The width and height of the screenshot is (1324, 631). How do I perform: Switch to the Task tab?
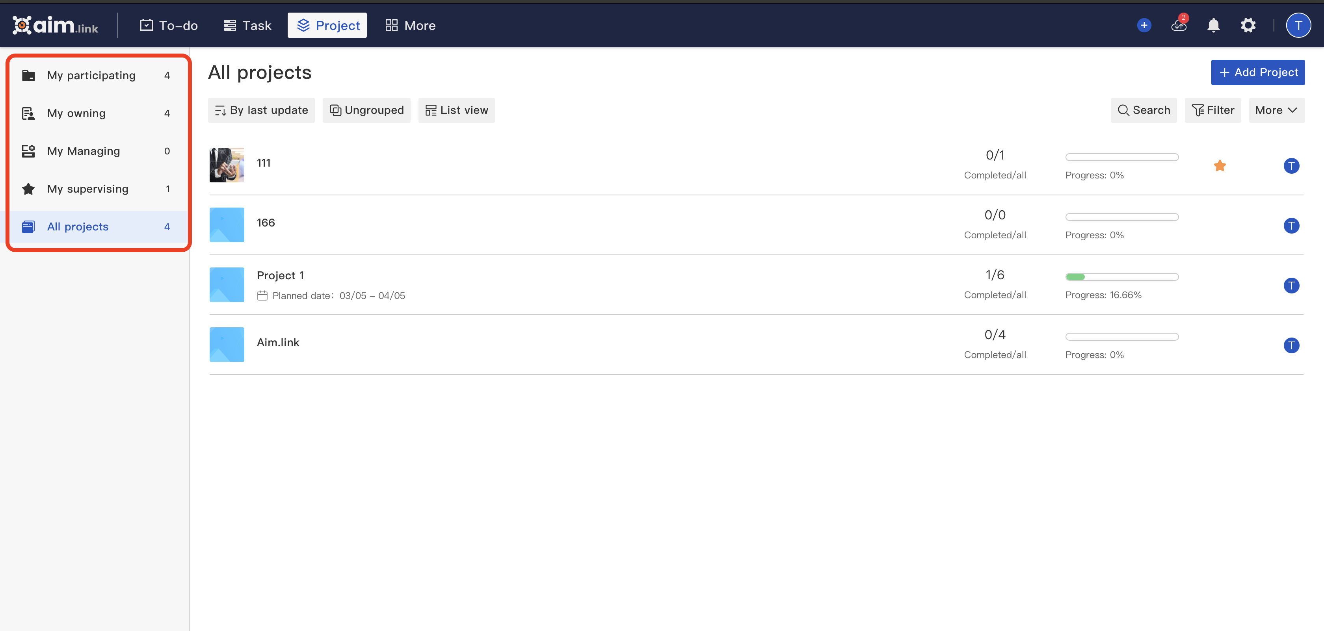pyautogui.click(x=247, y=25)
